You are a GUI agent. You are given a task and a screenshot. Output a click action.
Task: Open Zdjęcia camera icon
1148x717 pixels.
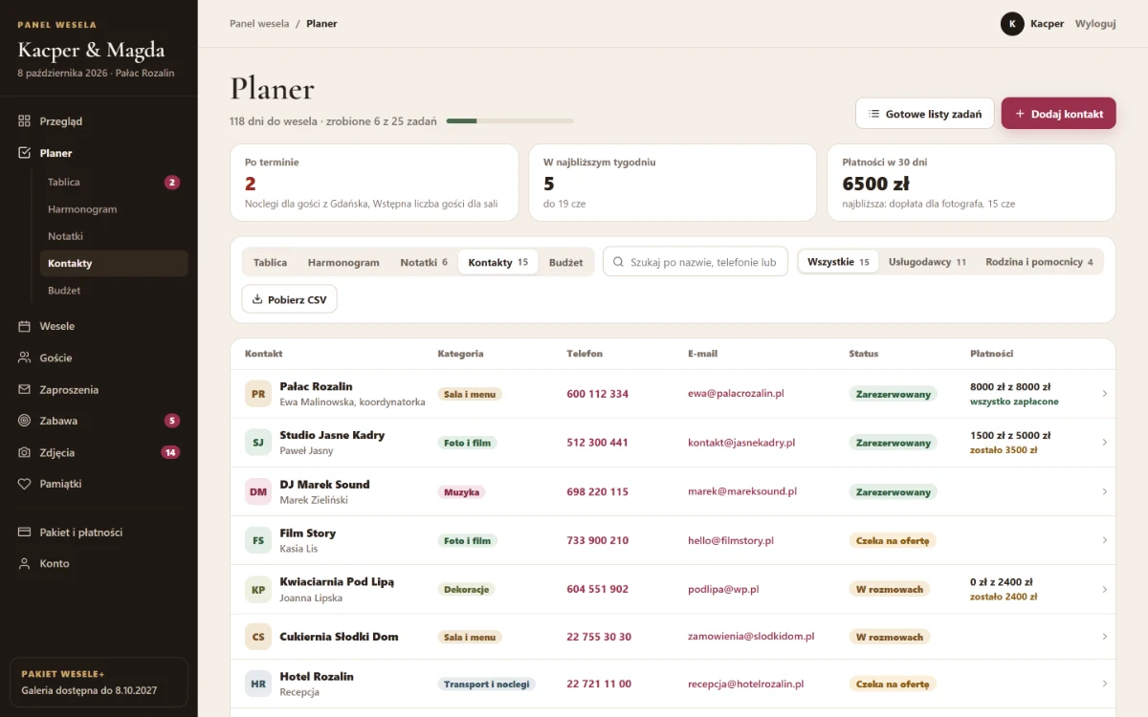(24, 452)
